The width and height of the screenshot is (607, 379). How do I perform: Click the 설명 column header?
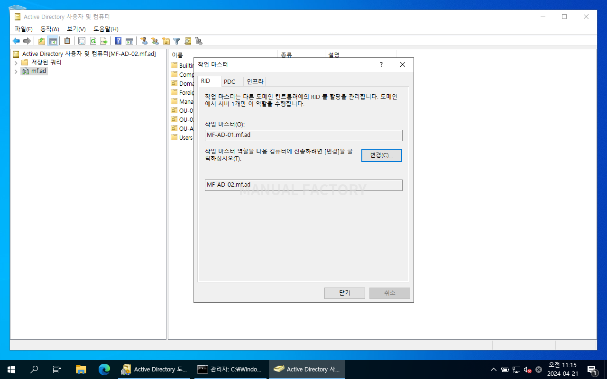pos(360,54)
